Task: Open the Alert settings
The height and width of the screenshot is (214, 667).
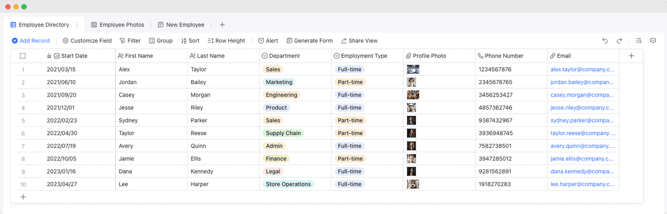Action: tap(268, 41)
